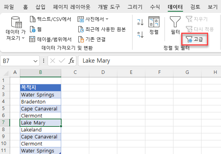Expand the 데이터 가져오기 dropdown chevron

[23, 38]
